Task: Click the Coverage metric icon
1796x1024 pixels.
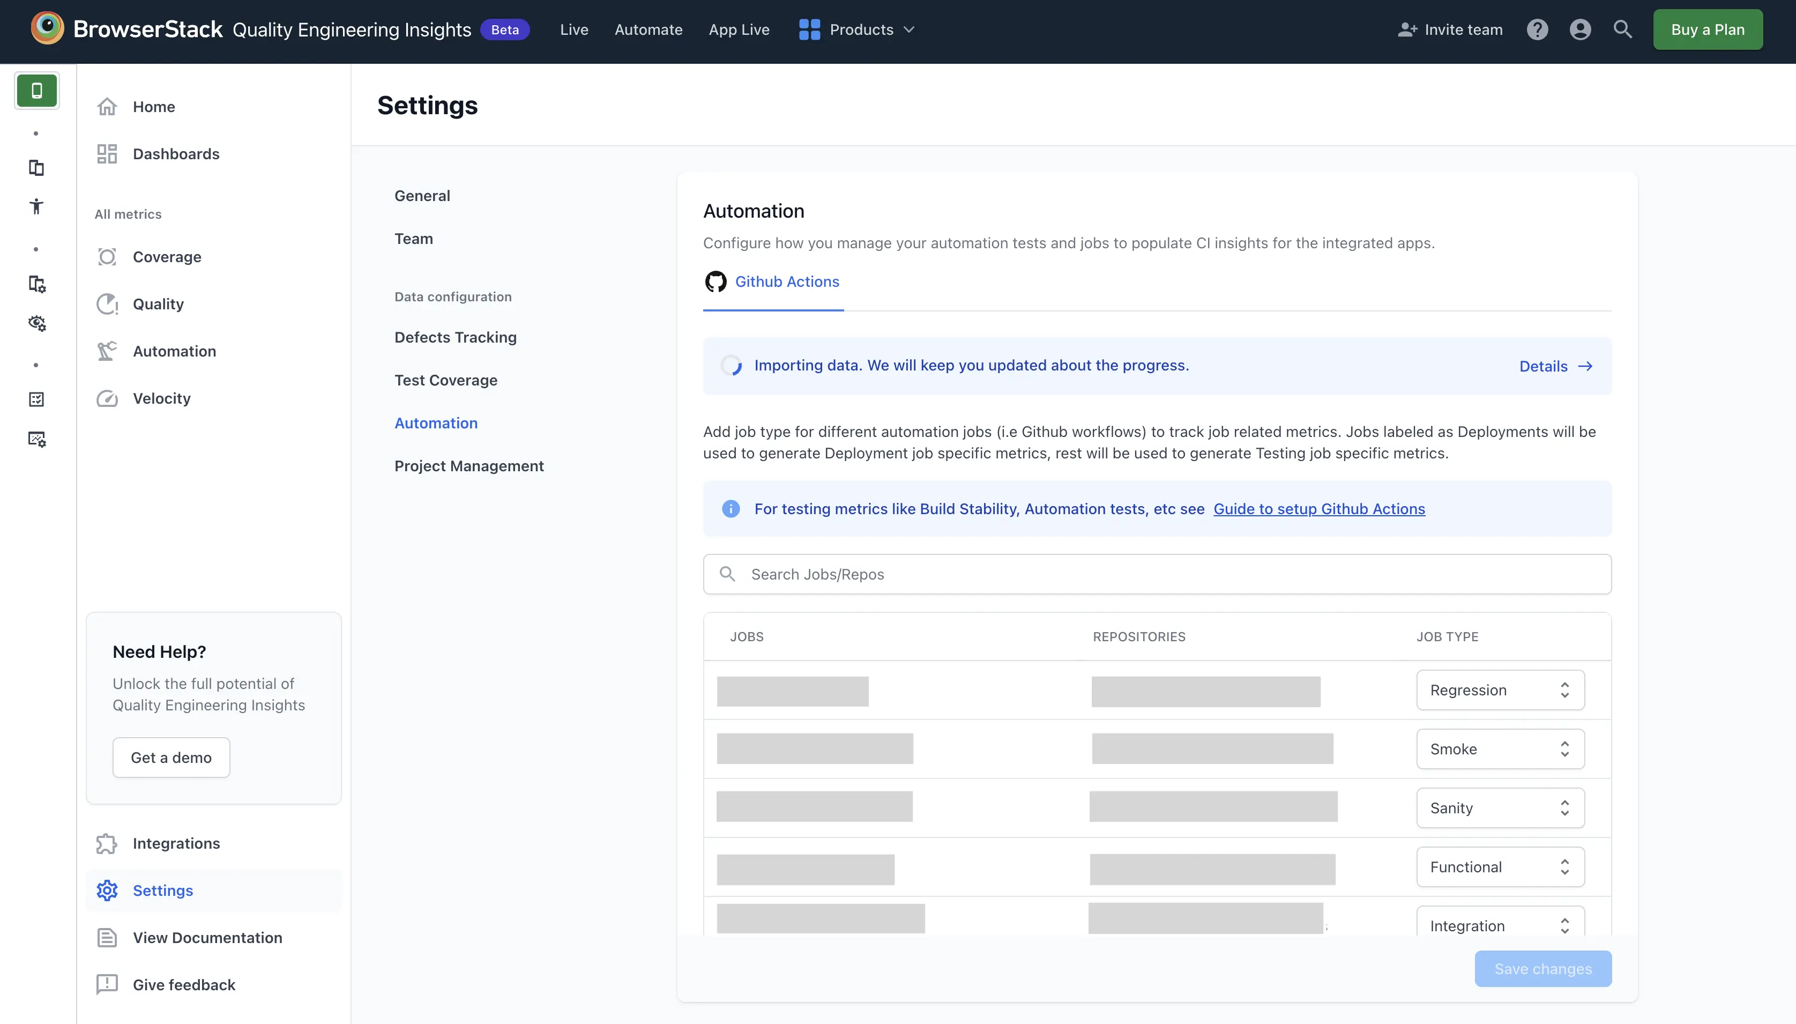Action: 107,257
